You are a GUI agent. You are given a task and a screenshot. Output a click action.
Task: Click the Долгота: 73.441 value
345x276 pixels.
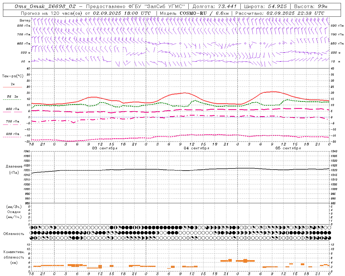(x=215, y=6)
